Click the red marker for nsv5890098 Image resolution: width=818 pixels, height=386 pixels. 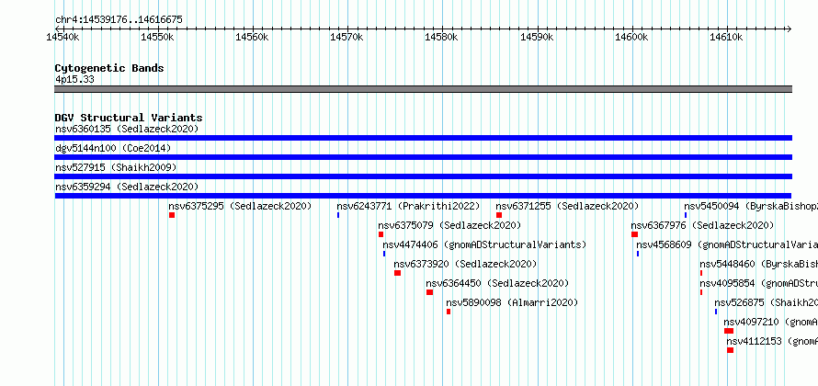click(449, 312)
